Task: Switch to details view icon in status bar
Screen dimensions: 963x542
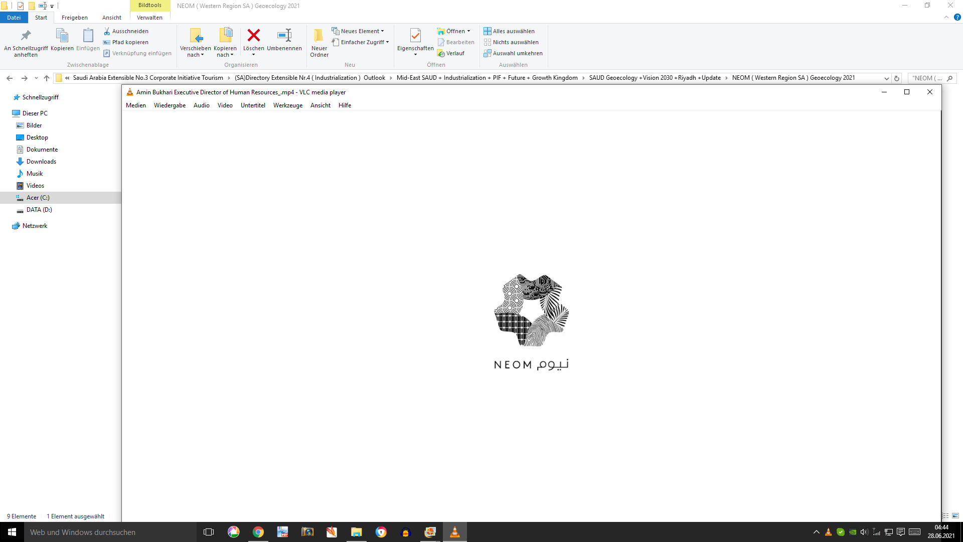Action: coord(945,516)
